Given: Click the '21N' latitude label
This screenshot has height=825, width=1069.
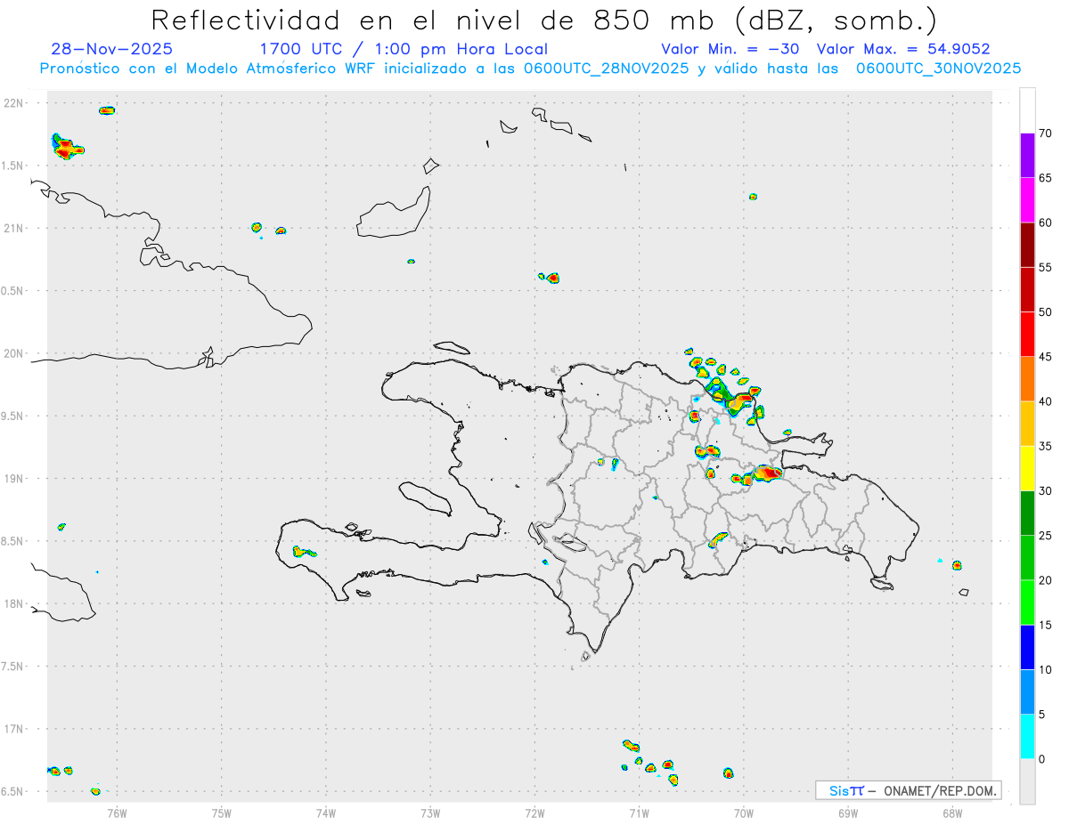Looking at the screenshot, I should click(14, 228).
